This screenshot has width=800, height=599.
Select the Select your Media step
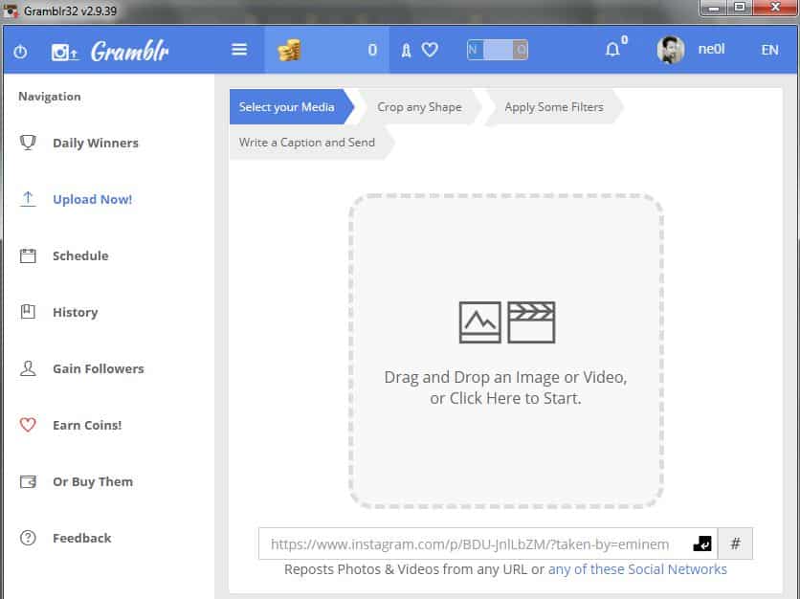[292, 107]
